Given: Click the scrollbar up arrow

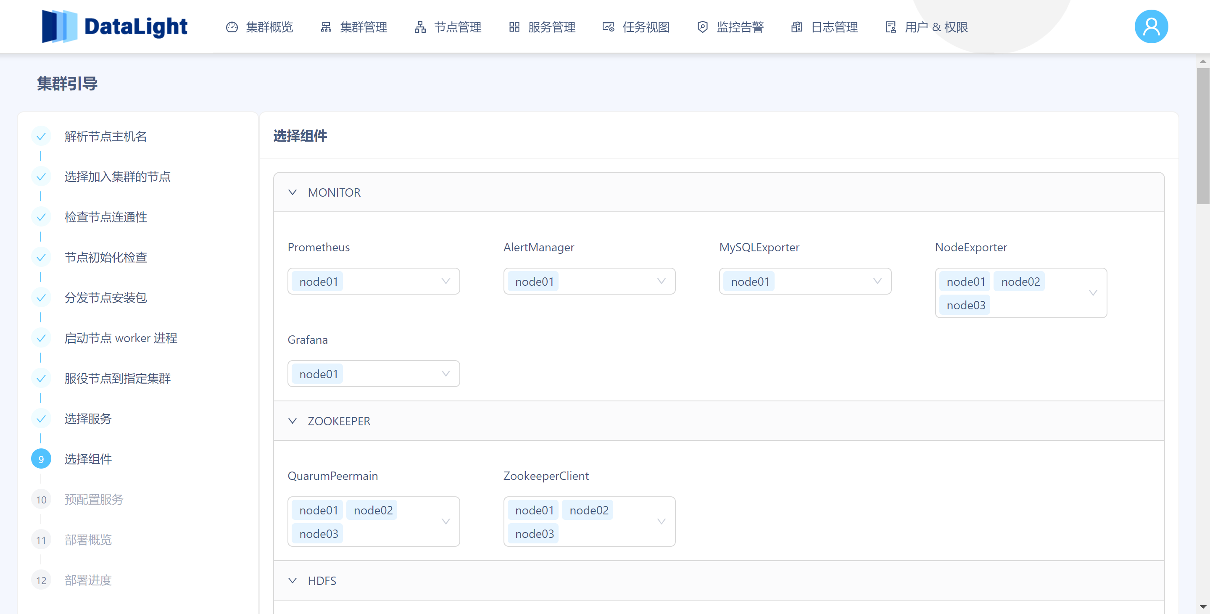Looking at the screenshot, I should click(x=1203, y=61).
